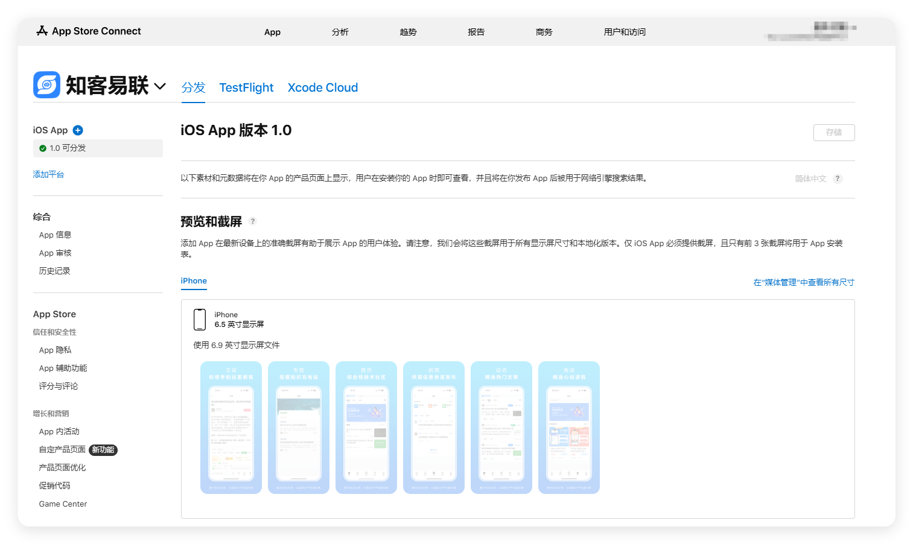Open App 辅助功能 in sidebar
This screenshot has width=913, height=544.
(x=63, y=368)
